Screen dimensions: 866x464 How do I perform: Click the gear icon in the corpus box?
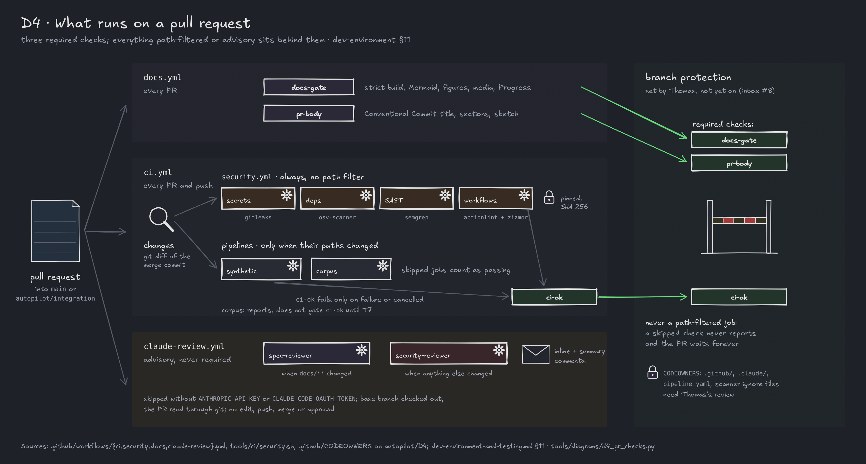[383, 266]
